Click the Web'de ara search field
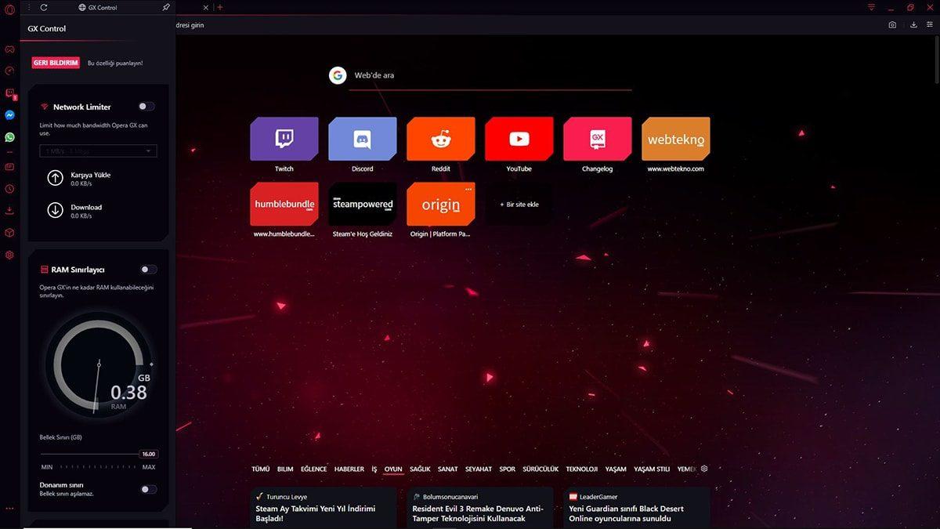 pos(439,75)
